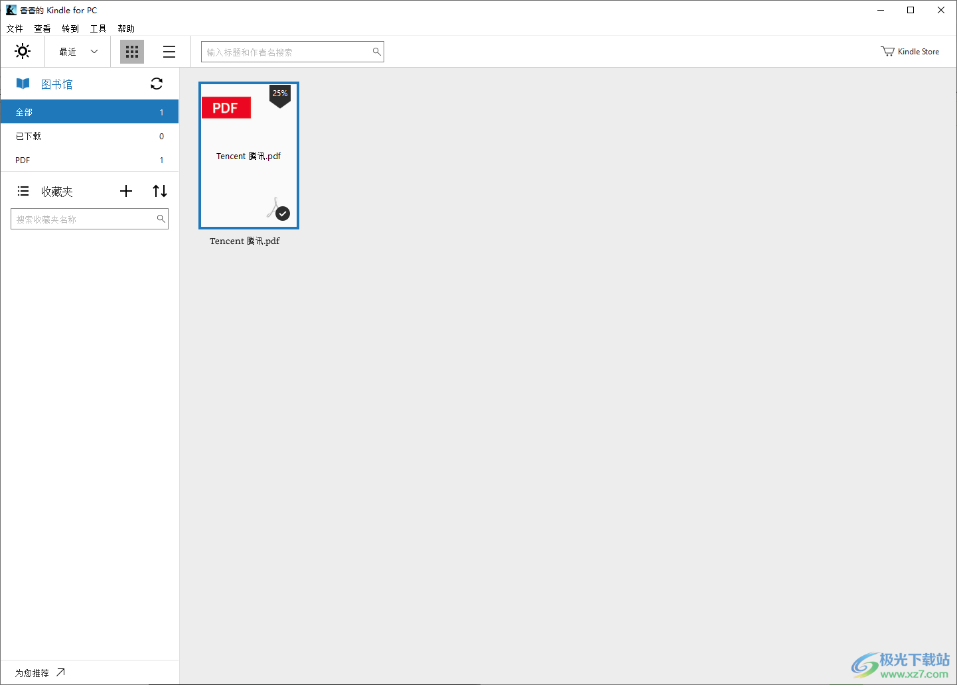Open the 工具 menu
The width and height of the screenshot is (957, 685).
[x=98, y=29]
